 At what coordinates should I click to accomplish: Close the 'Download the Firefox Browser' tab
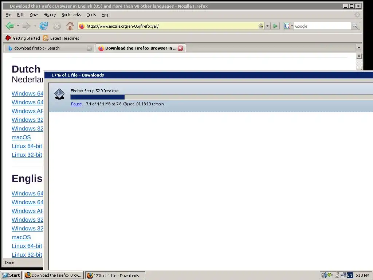click(181, 48)
